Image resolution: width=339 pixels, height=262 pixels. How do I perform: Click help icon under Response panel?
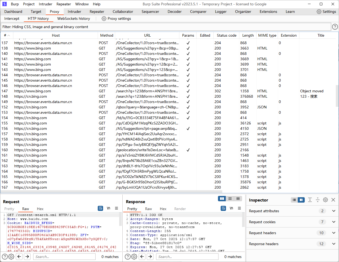click(128, 257)
